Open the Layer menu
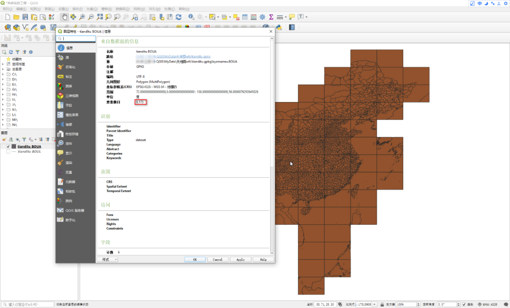The image size is (510, 308). [x=49, y=9]
